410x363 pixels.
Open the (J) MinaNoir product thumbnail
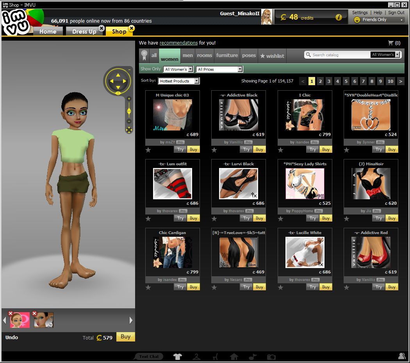point(371,184)
